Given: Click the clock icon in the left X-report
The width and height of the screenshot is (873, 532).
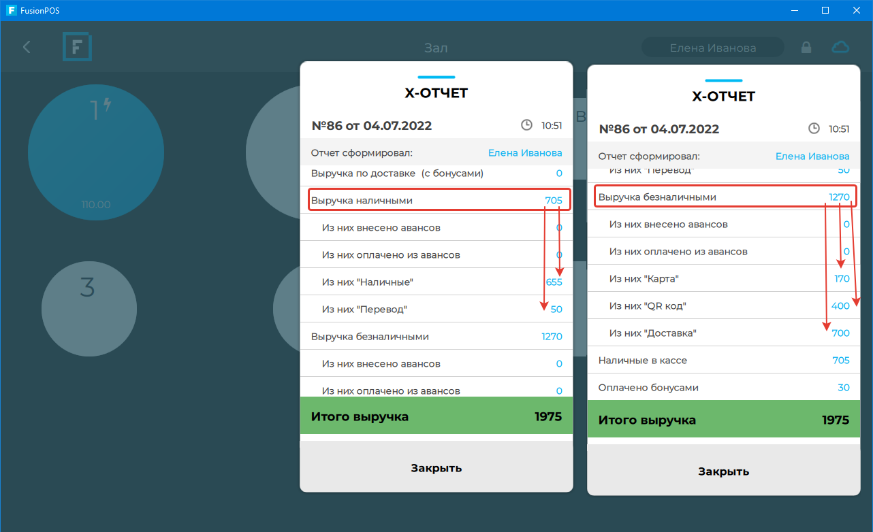Looking at the screenshot, I should point(526,125).
